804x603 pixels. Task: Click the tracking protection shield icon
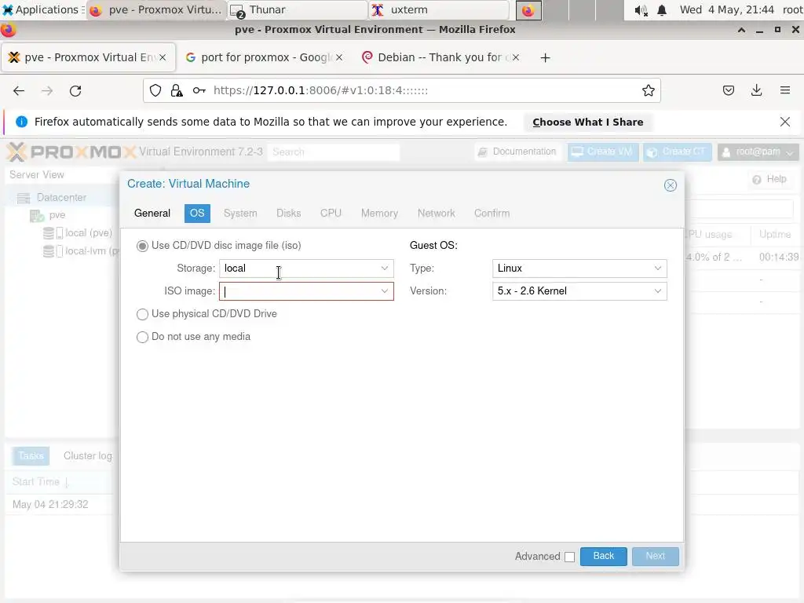pyautogui.click(x=155, y=91)
